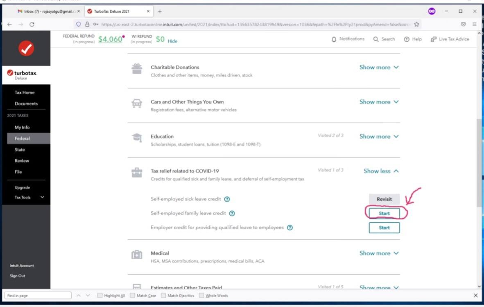484x307 pixels.
Task: Start employer credit for qualified leave
Action: click(x=384, y=228)
